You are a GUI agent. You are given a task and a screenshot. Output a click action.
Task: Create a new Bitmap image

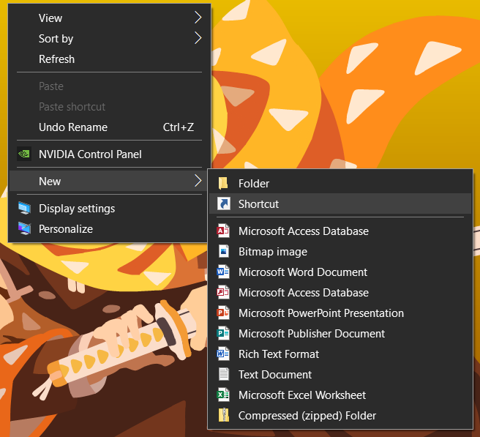(x=340, y=251)
